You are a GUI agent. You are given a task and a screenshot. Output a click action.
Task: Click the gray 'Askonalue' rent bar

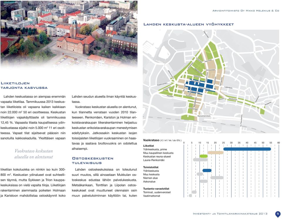(204, 181)
